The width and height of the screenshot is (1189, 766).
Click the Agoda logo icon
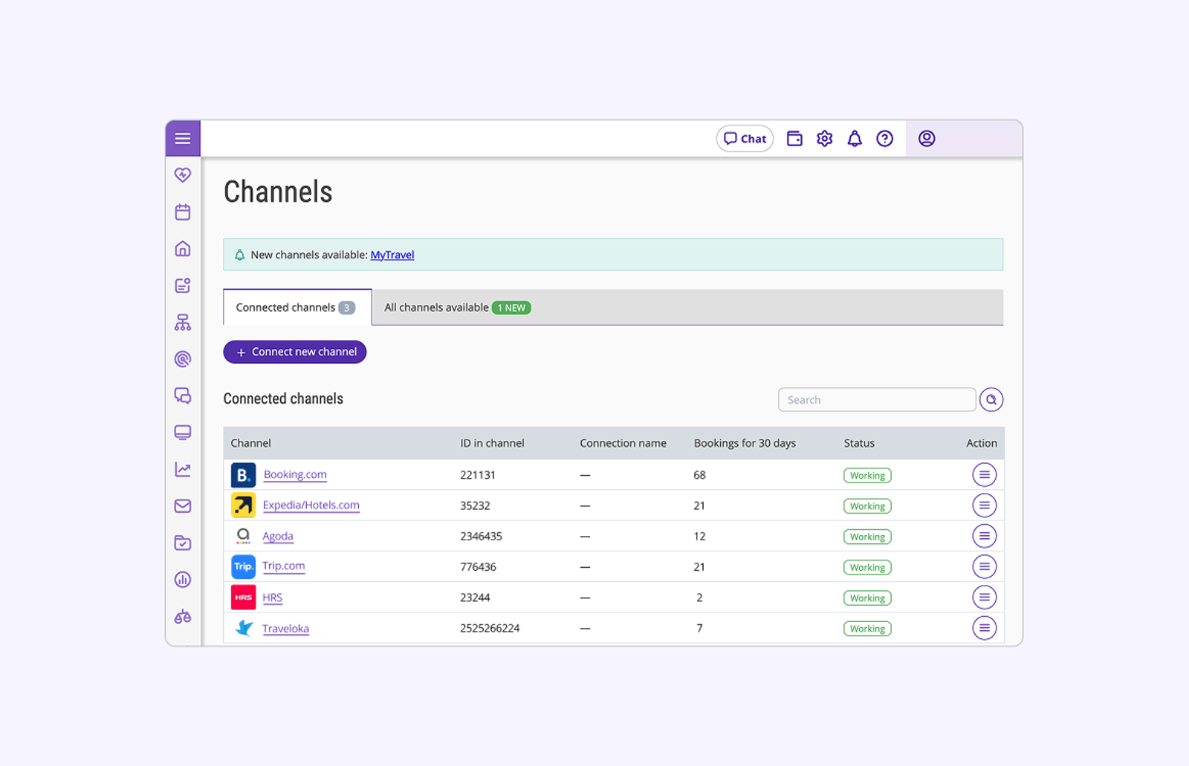pos(243,536)
